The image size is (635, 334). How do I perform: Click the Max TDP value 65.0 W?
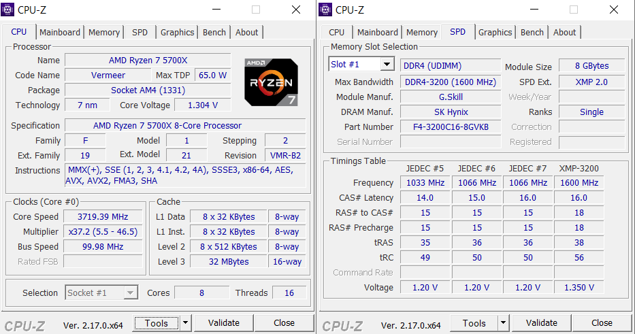tap(212, 76)
